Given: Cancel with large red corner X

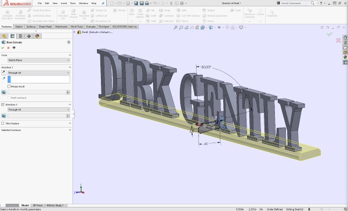Looking at the screenshot, I should (338, 40).
